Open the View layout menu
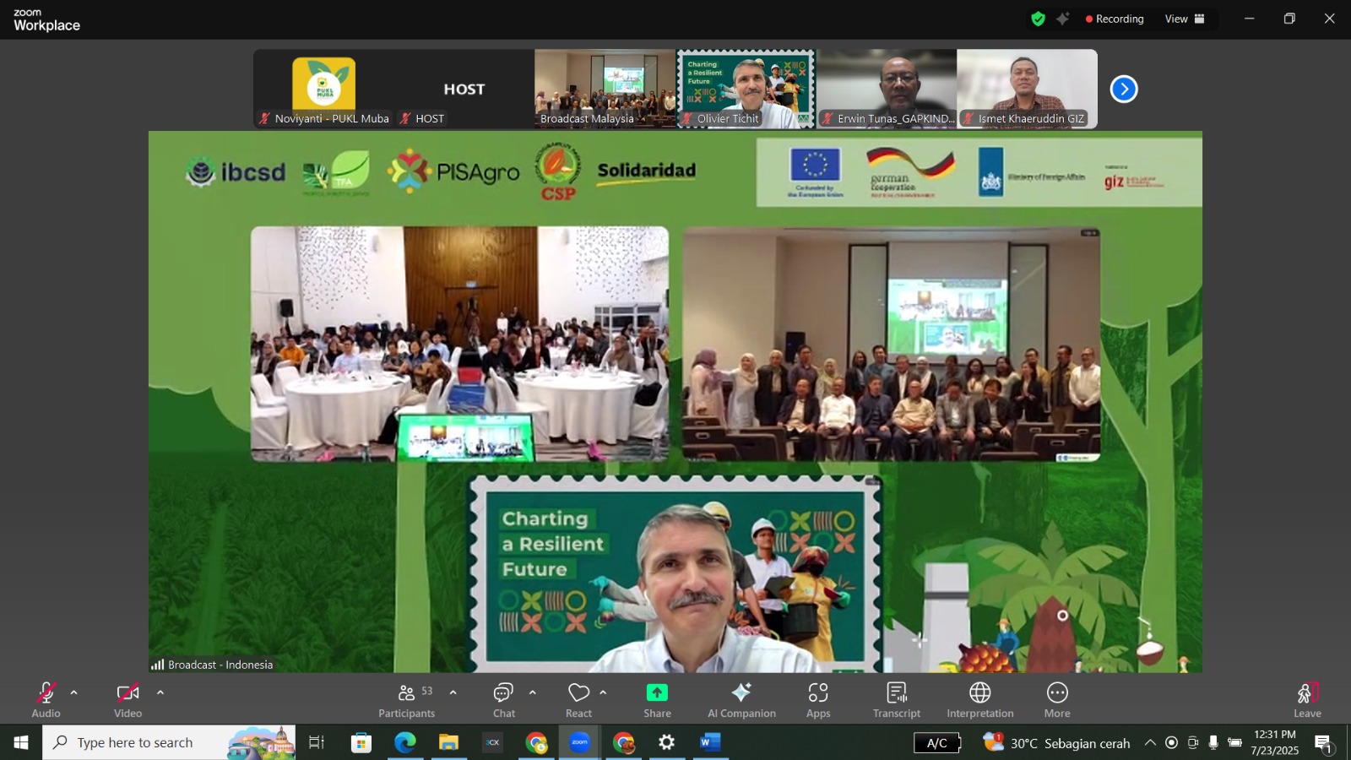The height and width of the screenshot is (760, 1351). 1185,19
